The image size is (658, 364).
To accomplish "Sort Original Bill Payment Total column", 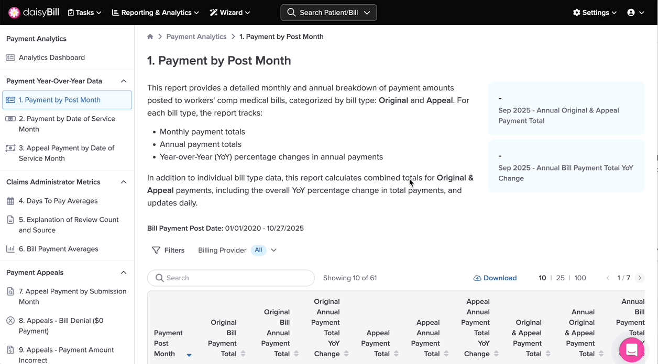I will [x=243, y=354].
